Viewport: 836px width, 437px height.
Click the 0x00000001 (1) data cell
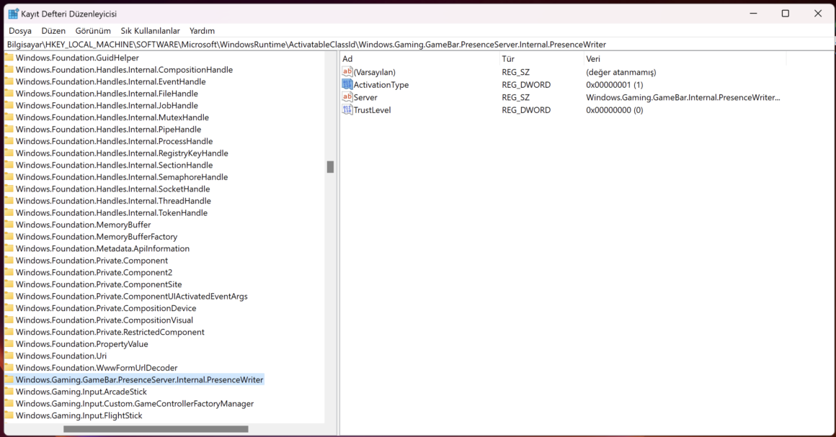coord(614,85)
